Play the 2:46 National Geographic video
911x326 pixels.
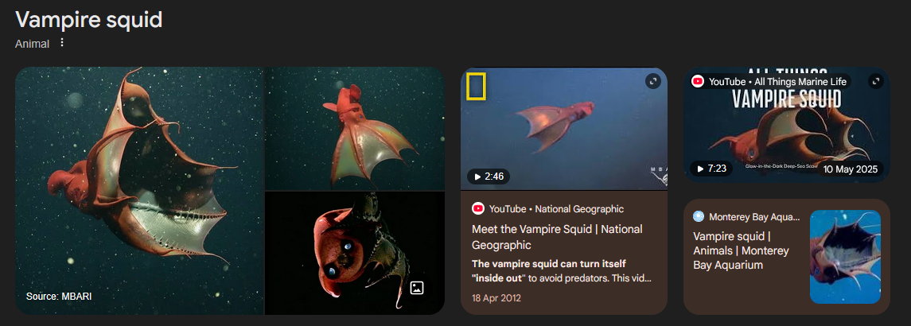point(488,176)
